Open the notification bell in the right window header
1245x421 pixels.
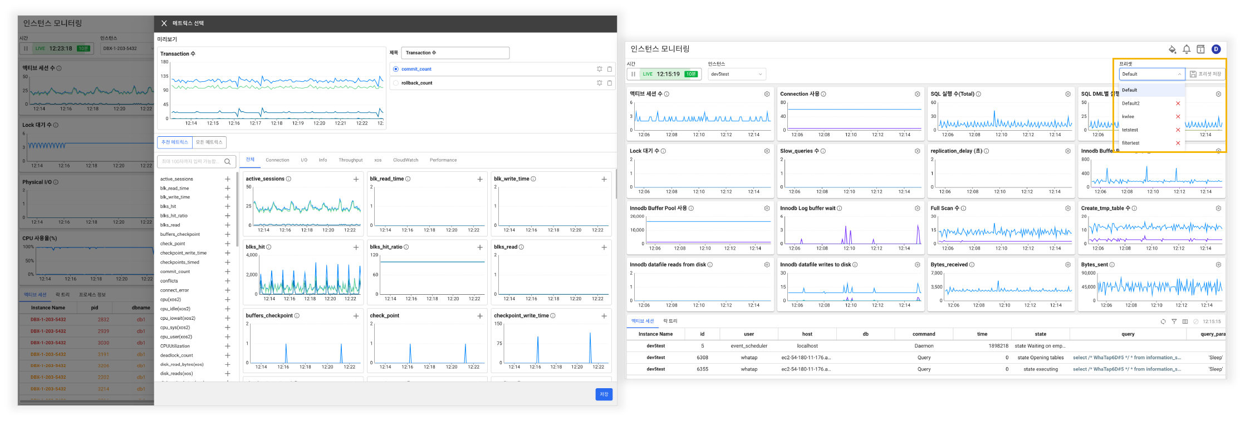(x=1187, y=49)
